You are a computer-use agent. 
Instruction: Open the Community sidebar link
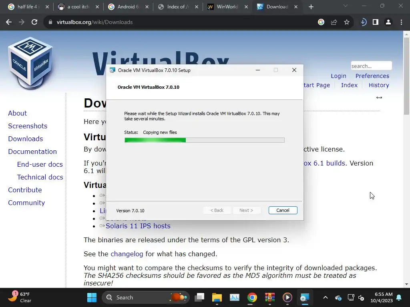pyautogui.click(x=26, y=203)
